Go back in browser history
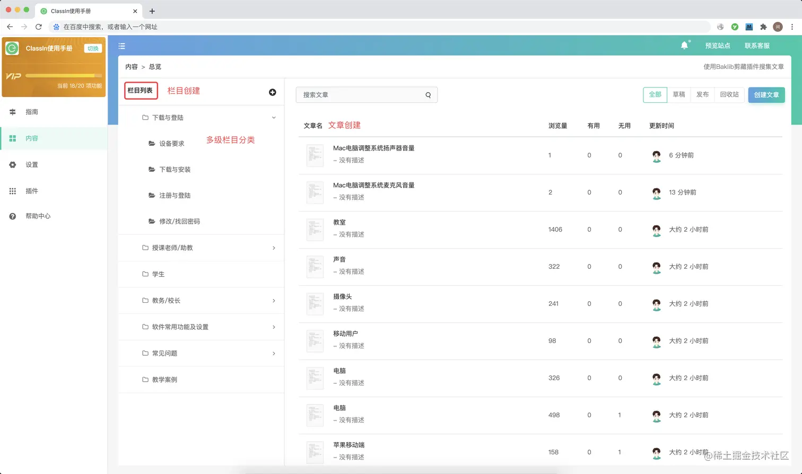Screen dimensions: 802x474 click(10, 27)
